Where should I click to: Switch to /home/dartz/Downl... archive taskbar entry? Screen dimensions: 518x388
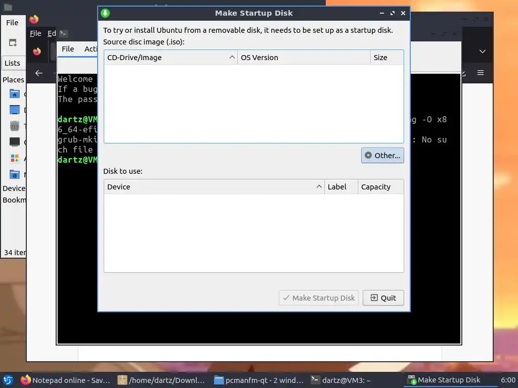pos(161,380)
